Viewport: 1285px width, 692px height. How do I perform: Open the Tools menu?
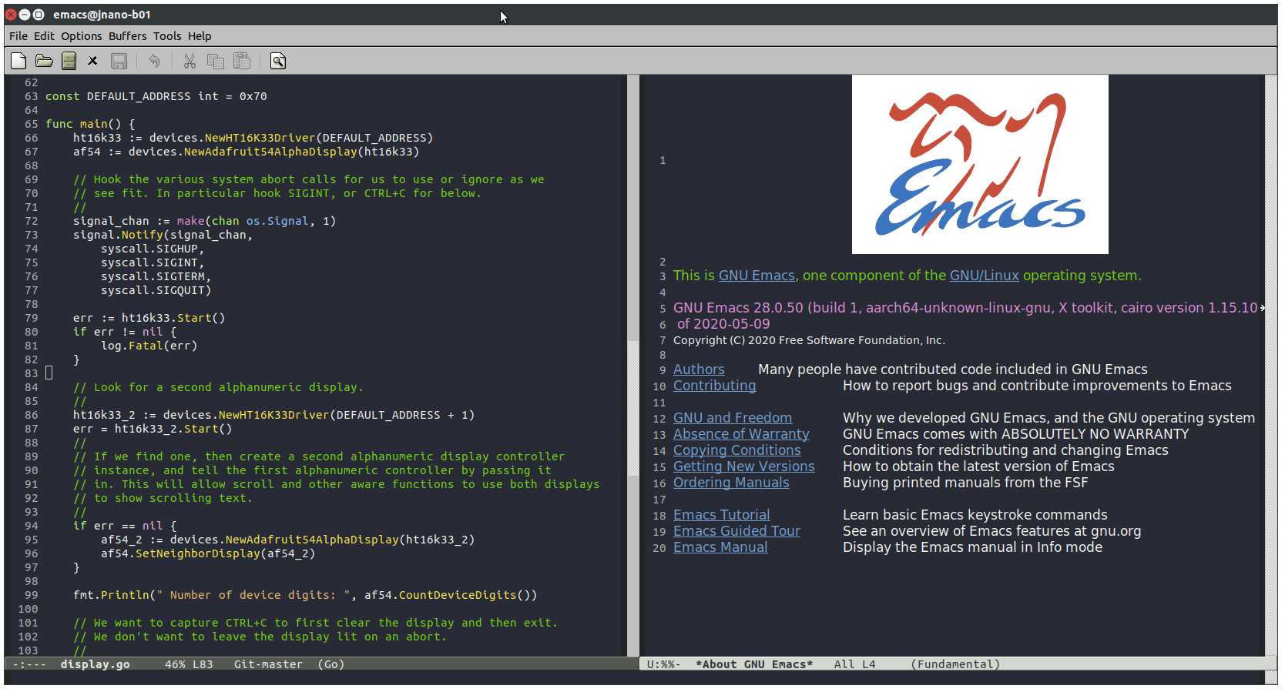[167, 36]
